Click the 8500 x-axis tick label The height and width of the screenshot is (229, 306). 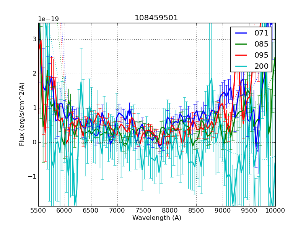click(196, 210)
